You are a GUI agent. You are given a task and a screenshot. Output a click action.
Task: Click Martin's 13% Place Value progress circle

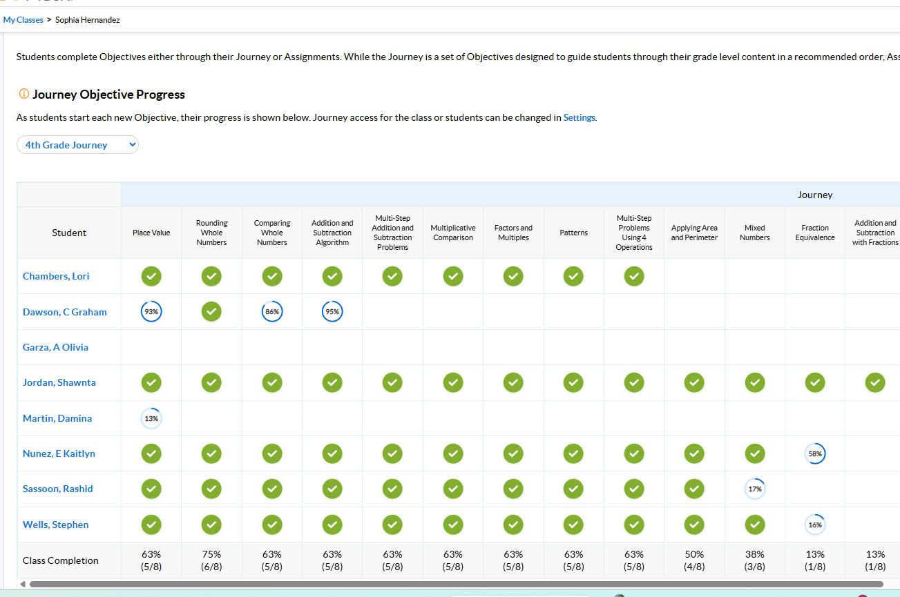(x=151, y=418)
